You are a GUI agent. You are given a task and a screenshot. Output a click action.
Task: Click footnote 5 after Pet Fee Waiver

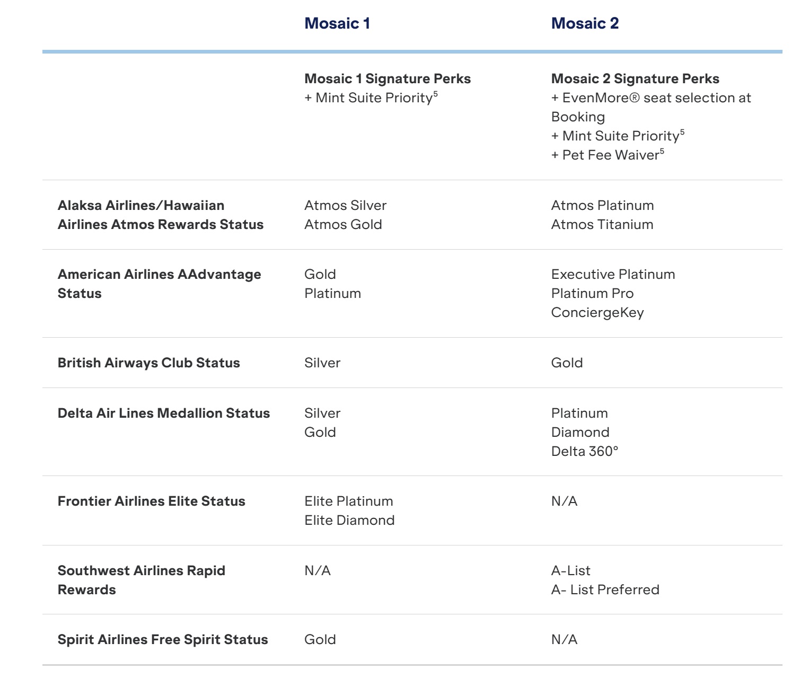[x=662, y=152]
